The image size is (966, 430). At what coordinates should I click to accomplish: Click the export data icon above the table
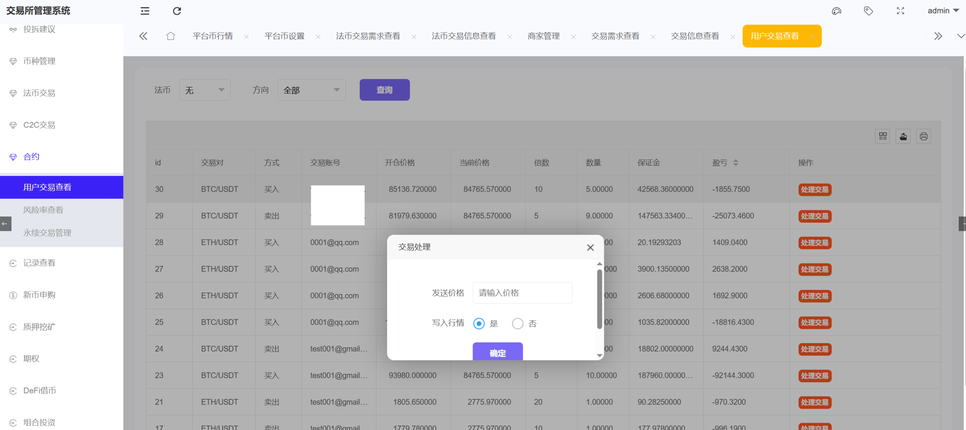tap(903, 136)
